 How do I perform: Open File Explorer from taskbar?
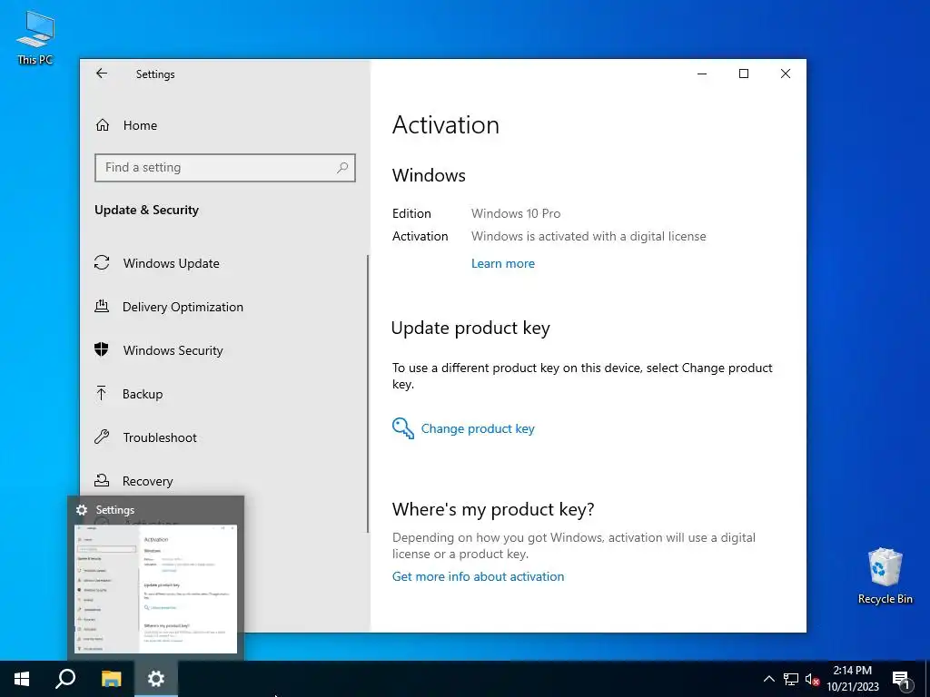[x=111, y=679]
